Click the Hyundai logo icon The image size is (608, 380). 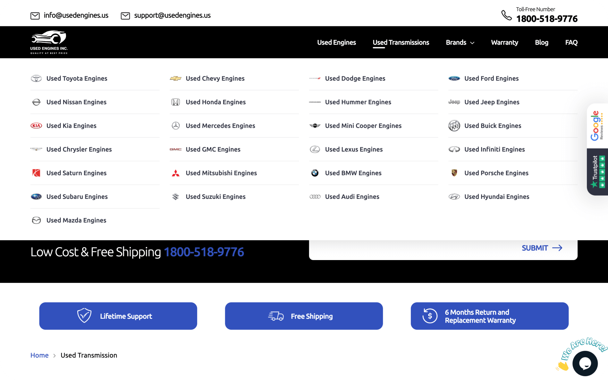tap(454, 197)
